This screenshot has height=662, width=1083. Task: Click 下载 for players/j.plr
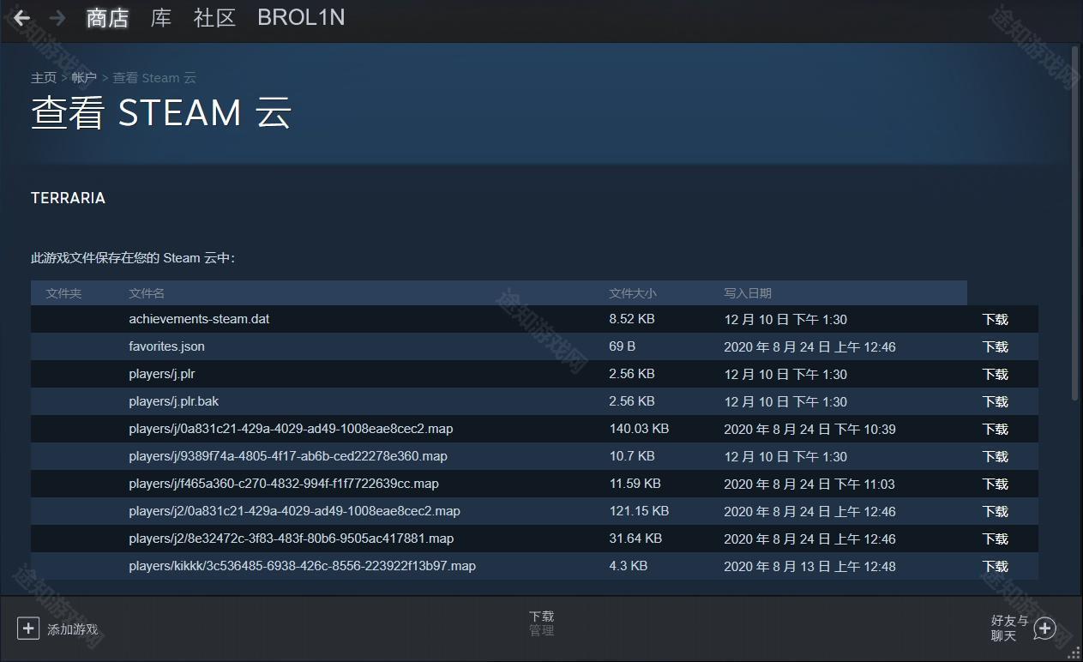pyautogui.click(x=996, y=374)
